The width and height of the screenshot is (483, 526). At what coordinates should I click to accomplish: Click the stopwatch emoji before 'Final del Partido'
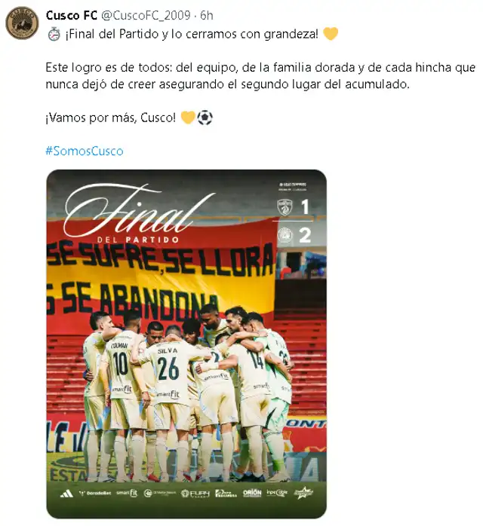[54, 34]
